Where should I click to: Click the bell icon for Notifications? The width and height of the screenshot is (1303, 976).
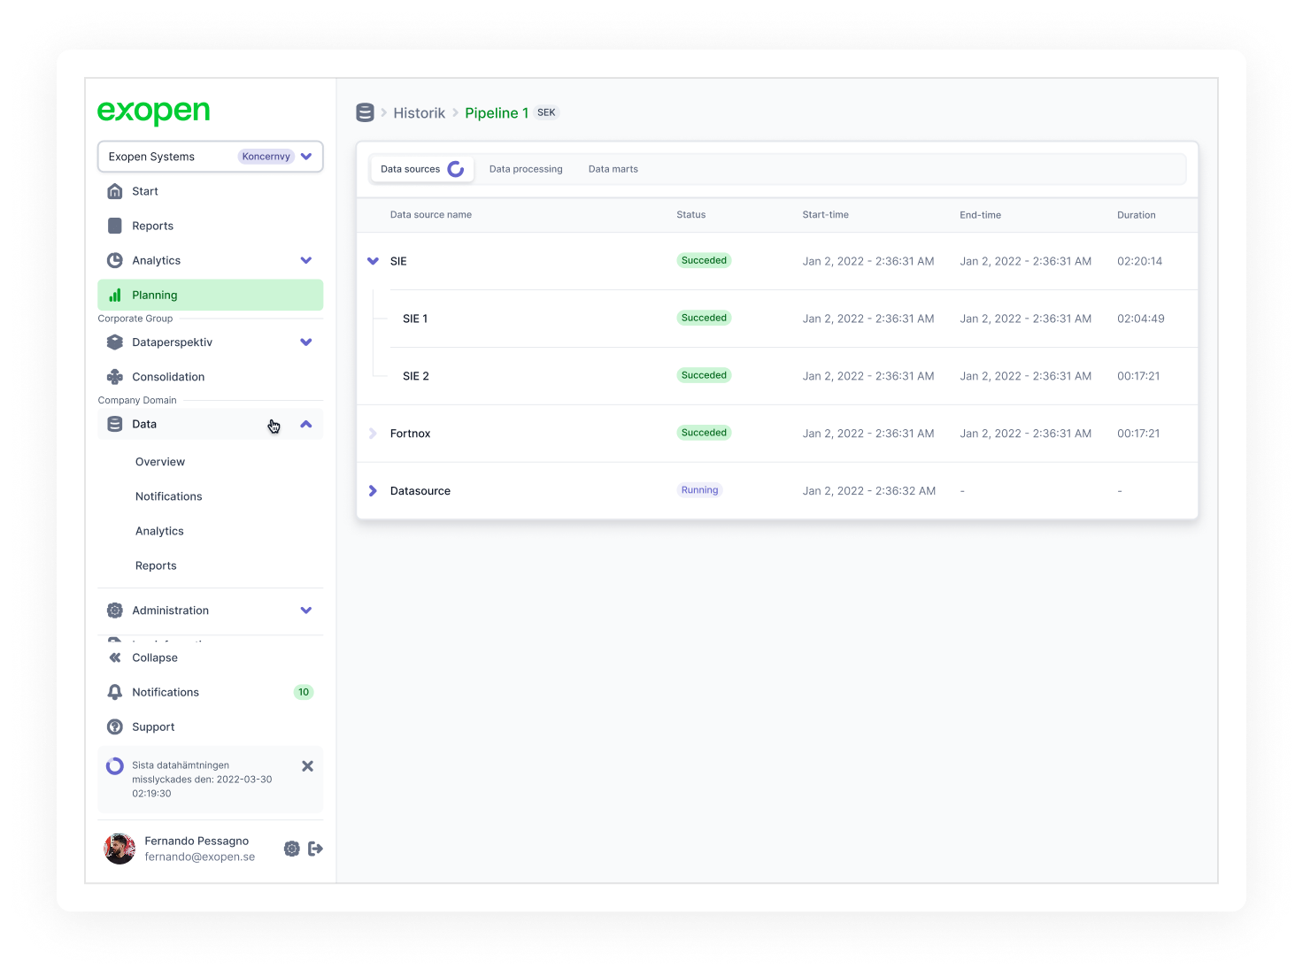pyautogui.click(x=115, y=692)
